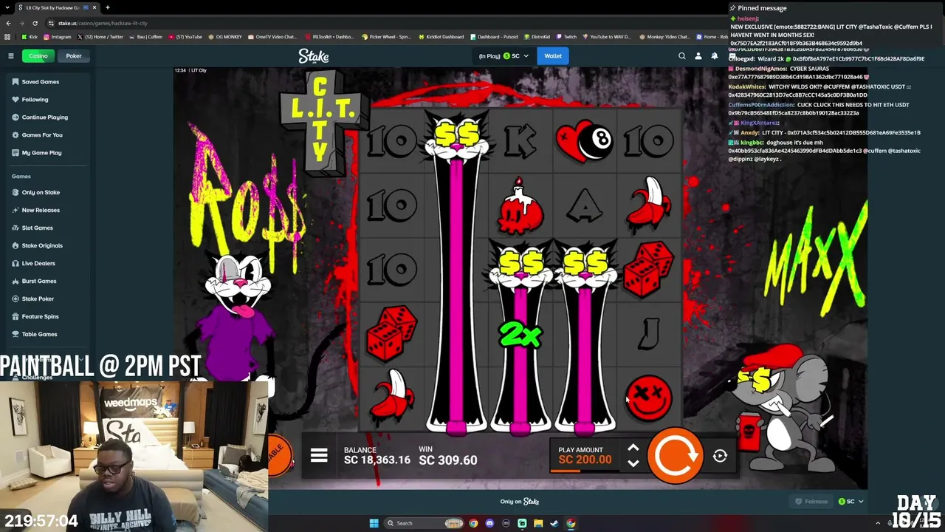The image size is (945, 532).
Task: Open the autoplay settings icon beside spin
Action: click(720, 456)
